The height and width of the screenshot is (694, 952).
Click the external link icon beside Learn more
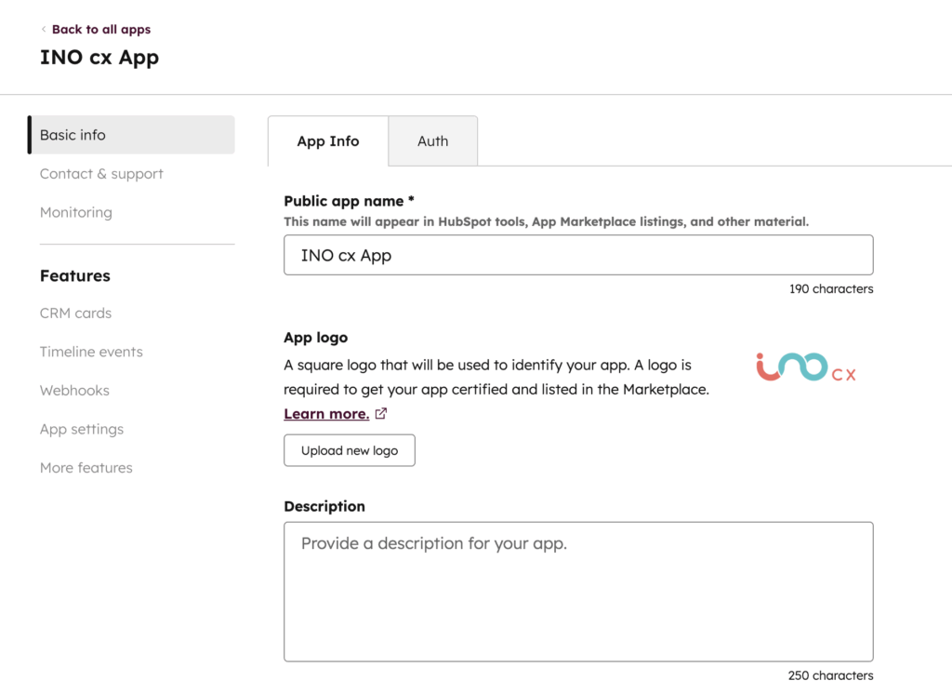coord(381,414)
